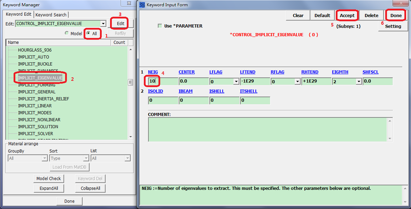Click the SHFSCL field label link

coord(370,72)
